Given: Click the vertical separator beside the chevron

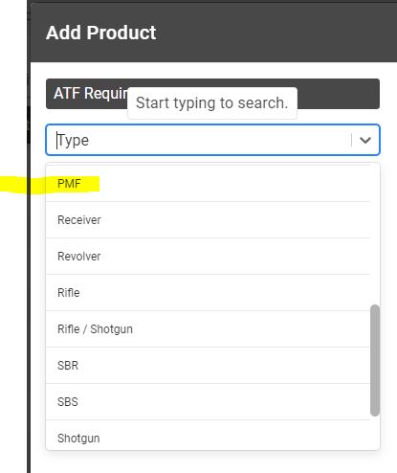Looking at the screenshot, I should (x=351, y=140).
